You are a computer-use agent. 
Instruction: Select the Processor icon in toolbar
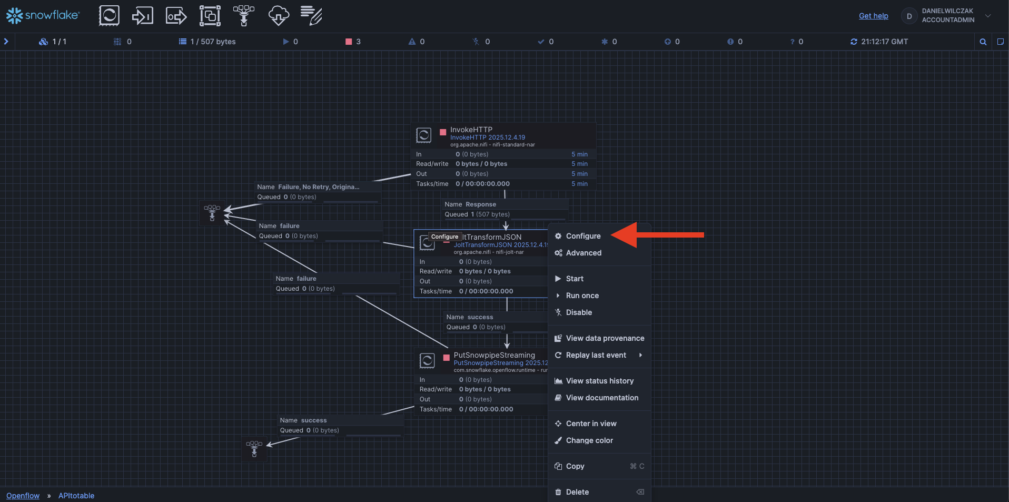pyautogui.click(x=109, y=16)
